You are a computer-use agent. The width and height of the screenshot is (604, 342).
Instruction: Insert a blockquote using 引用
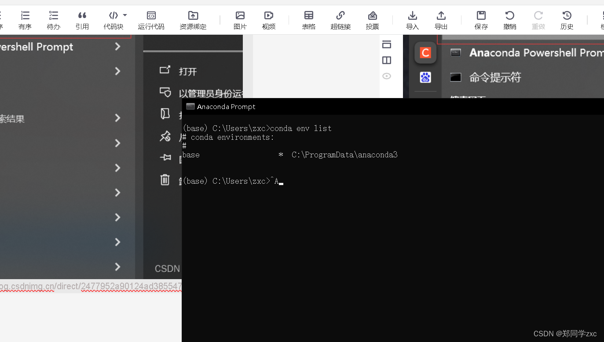82,21
